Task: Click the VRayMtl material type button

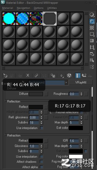Action: pyautogui.click(x=81, y=82)
